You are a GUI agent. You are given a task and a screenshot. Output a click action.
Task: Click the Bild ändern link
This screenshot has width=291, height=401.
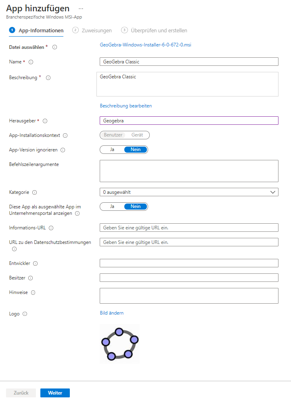pos(112,313)
